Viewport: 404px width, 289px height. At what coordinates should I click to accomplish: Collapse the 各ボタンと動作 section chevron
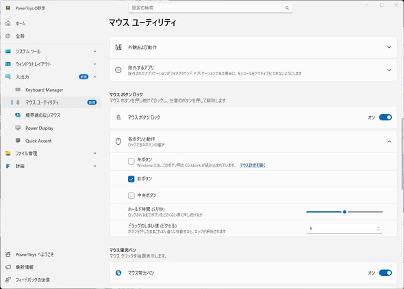point(389,141)
